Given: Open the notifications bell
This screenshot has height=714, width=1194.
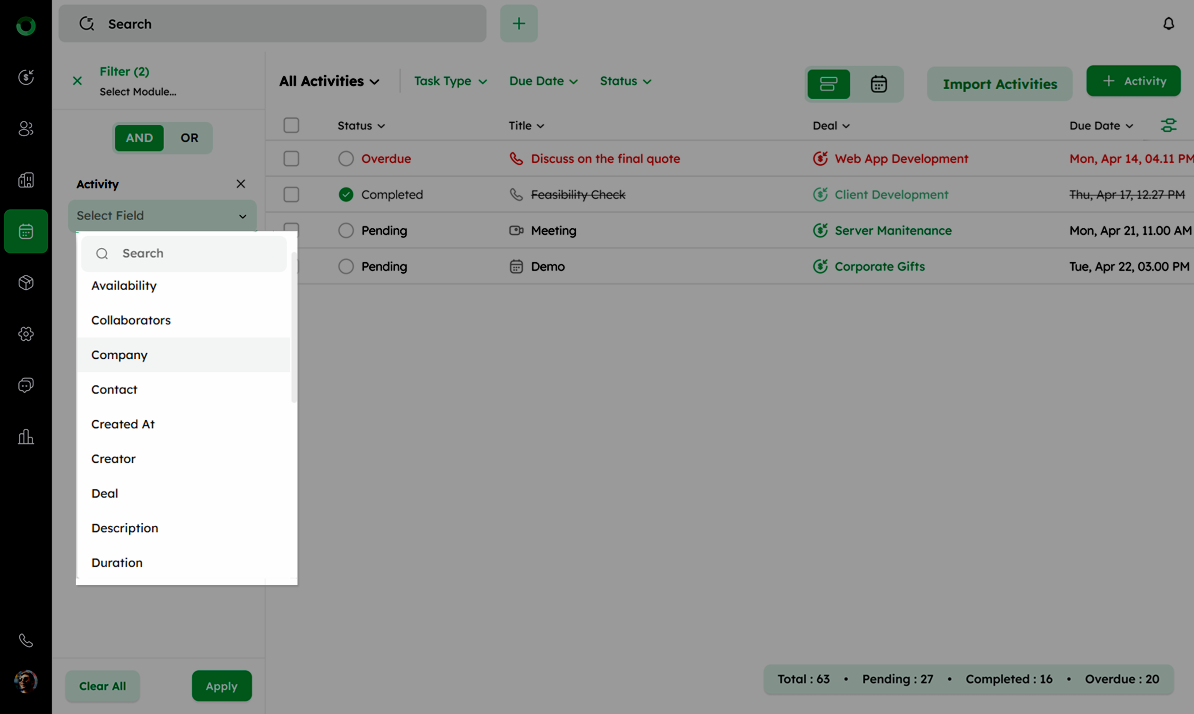Looking at the screenshot, I should click(x=1168, y=24).
